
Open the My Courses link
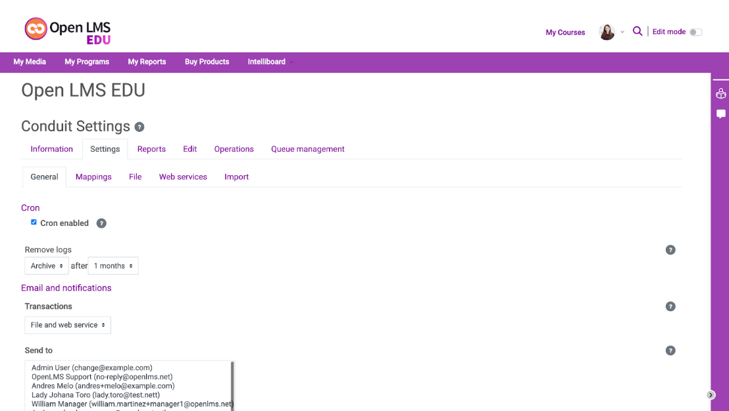[x=565, y=32]
